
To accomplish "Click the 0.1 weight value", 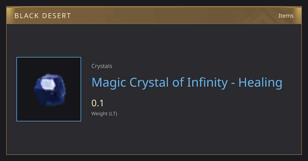I will 98,103.
